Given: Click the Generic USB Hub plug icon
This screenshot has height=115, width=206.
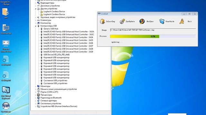Looking at the screenshot, I should pyautogui.click(x=42, y=29).
